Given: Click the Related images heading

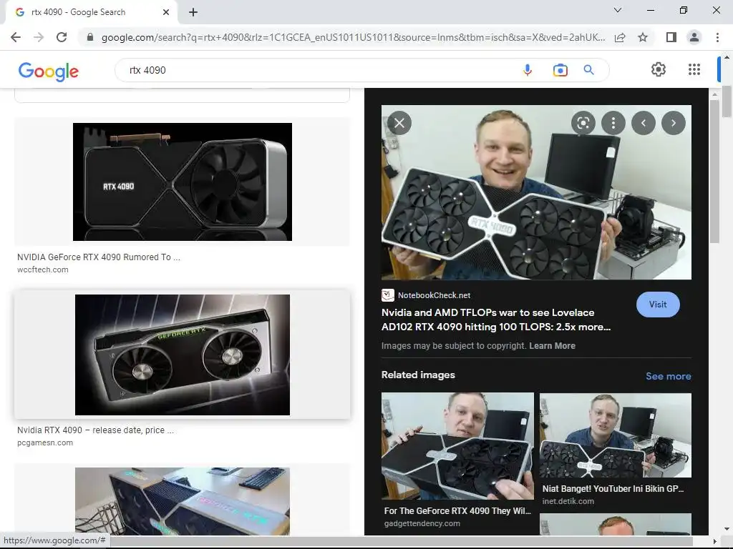Looking at the screenshot, I should coord(418,375).
